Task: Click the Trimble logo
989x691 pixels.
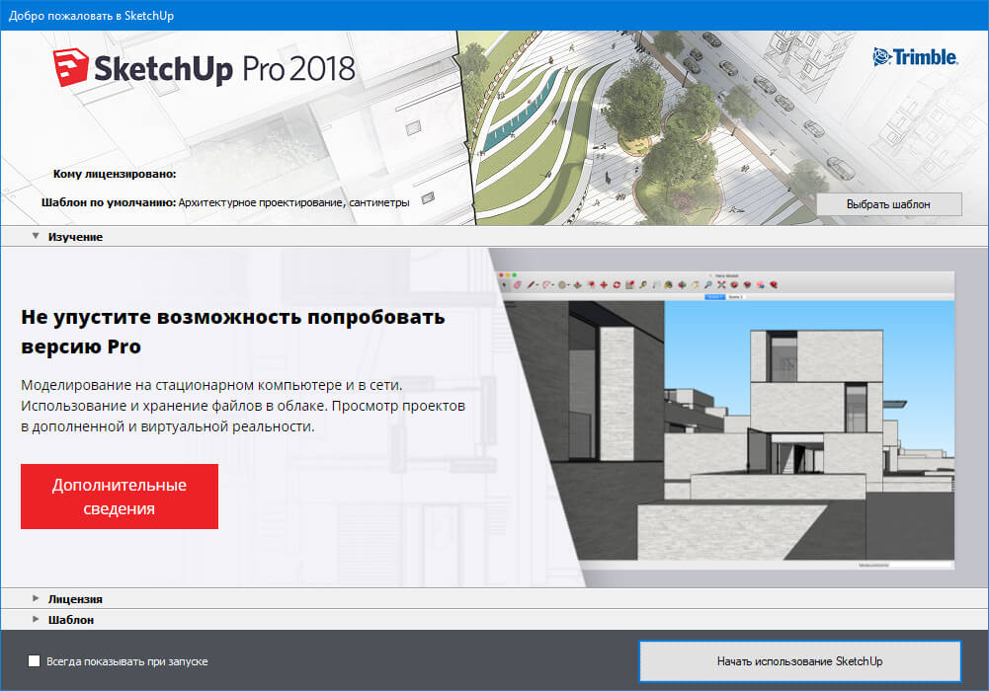Action: [915, 57]
